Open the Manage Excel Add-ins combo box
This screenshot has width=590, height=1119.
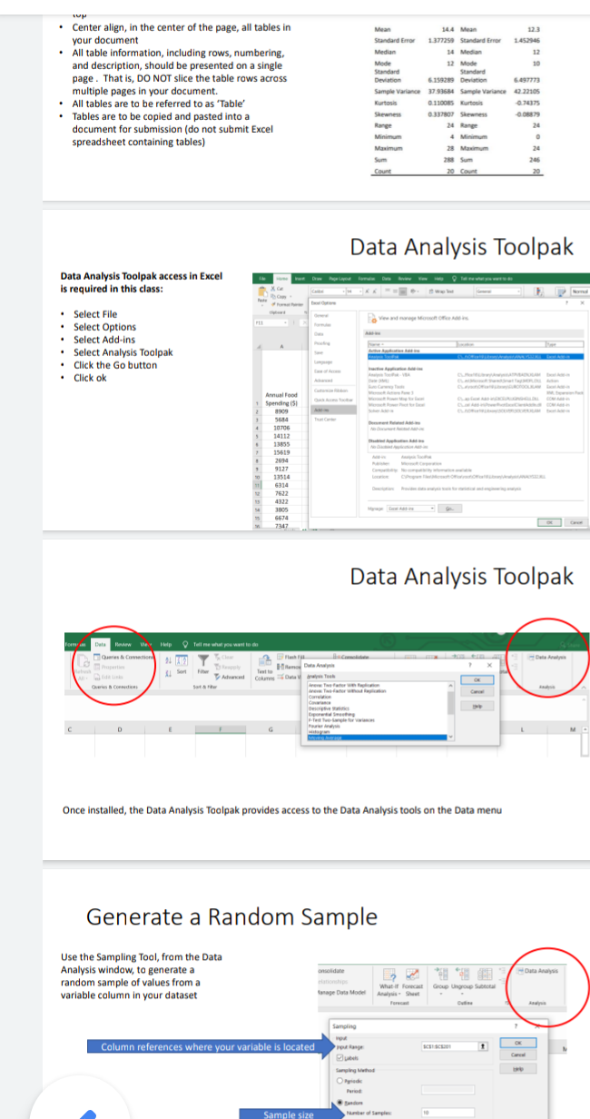[410, 509]
